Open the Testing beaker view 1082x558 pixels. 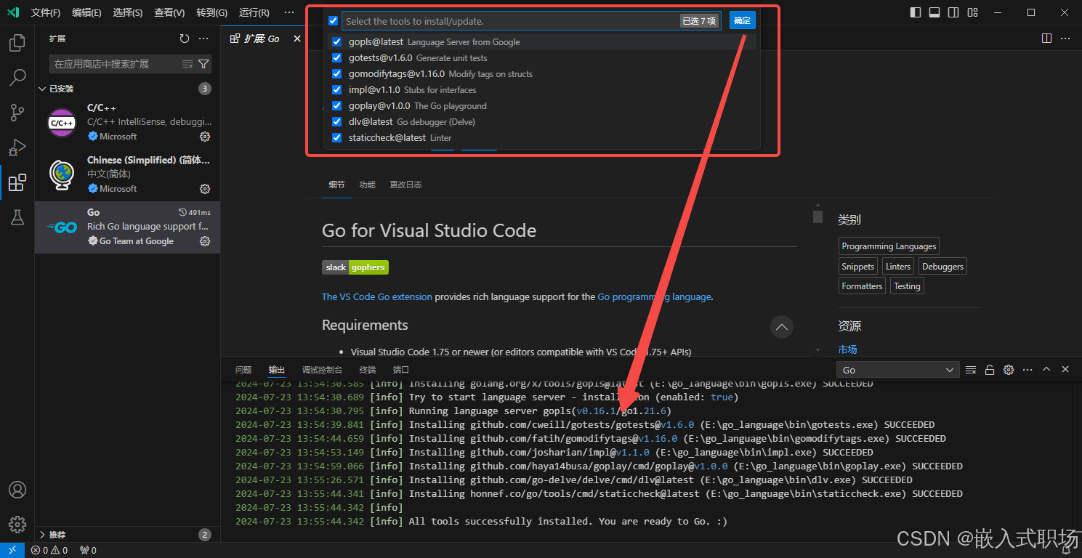tap(17, 217)
